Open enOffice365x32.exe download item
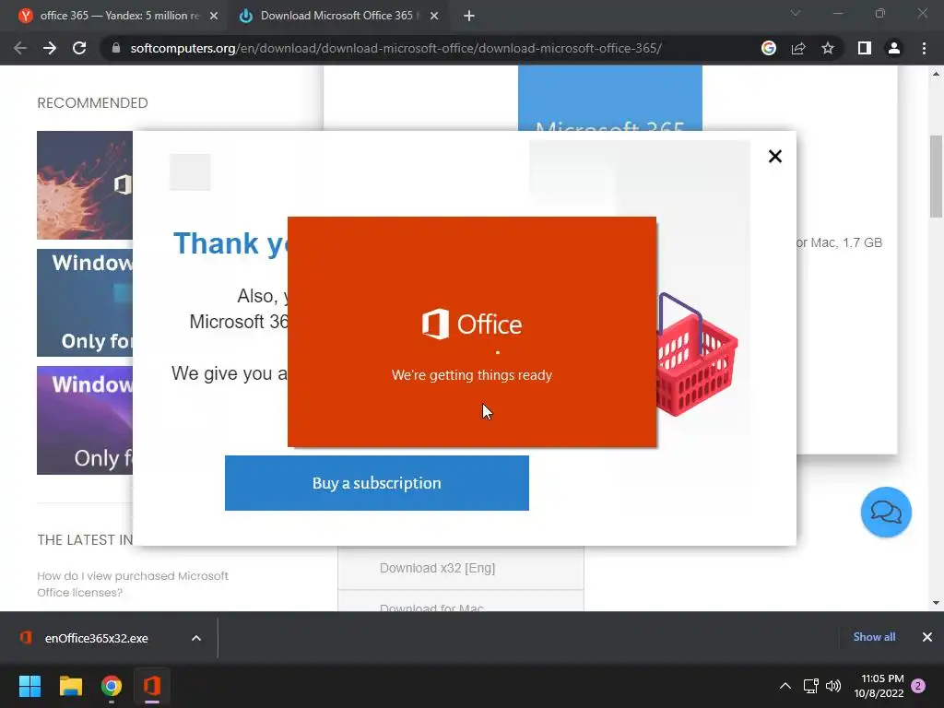This screenshot has height=708, width=944. tap(96, 638)
